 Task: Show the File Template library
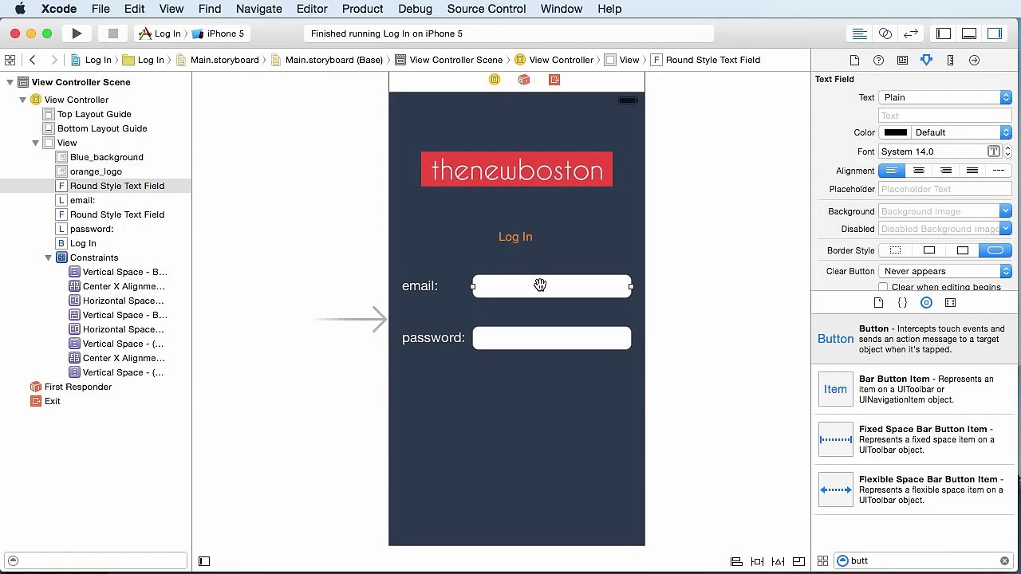tap(878, 303)
